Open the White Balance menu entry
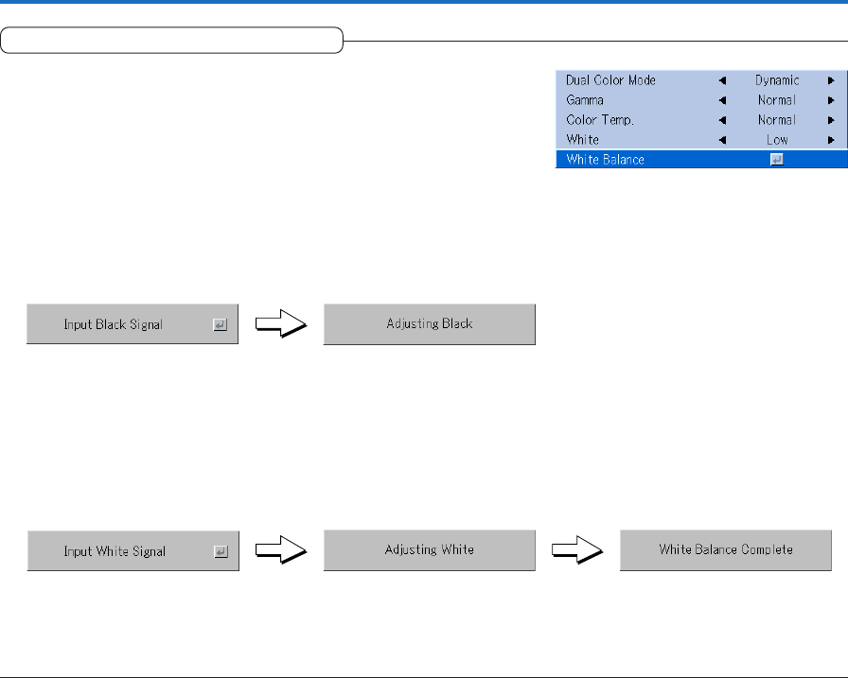 pyautogui.click(x=605, y=160)
